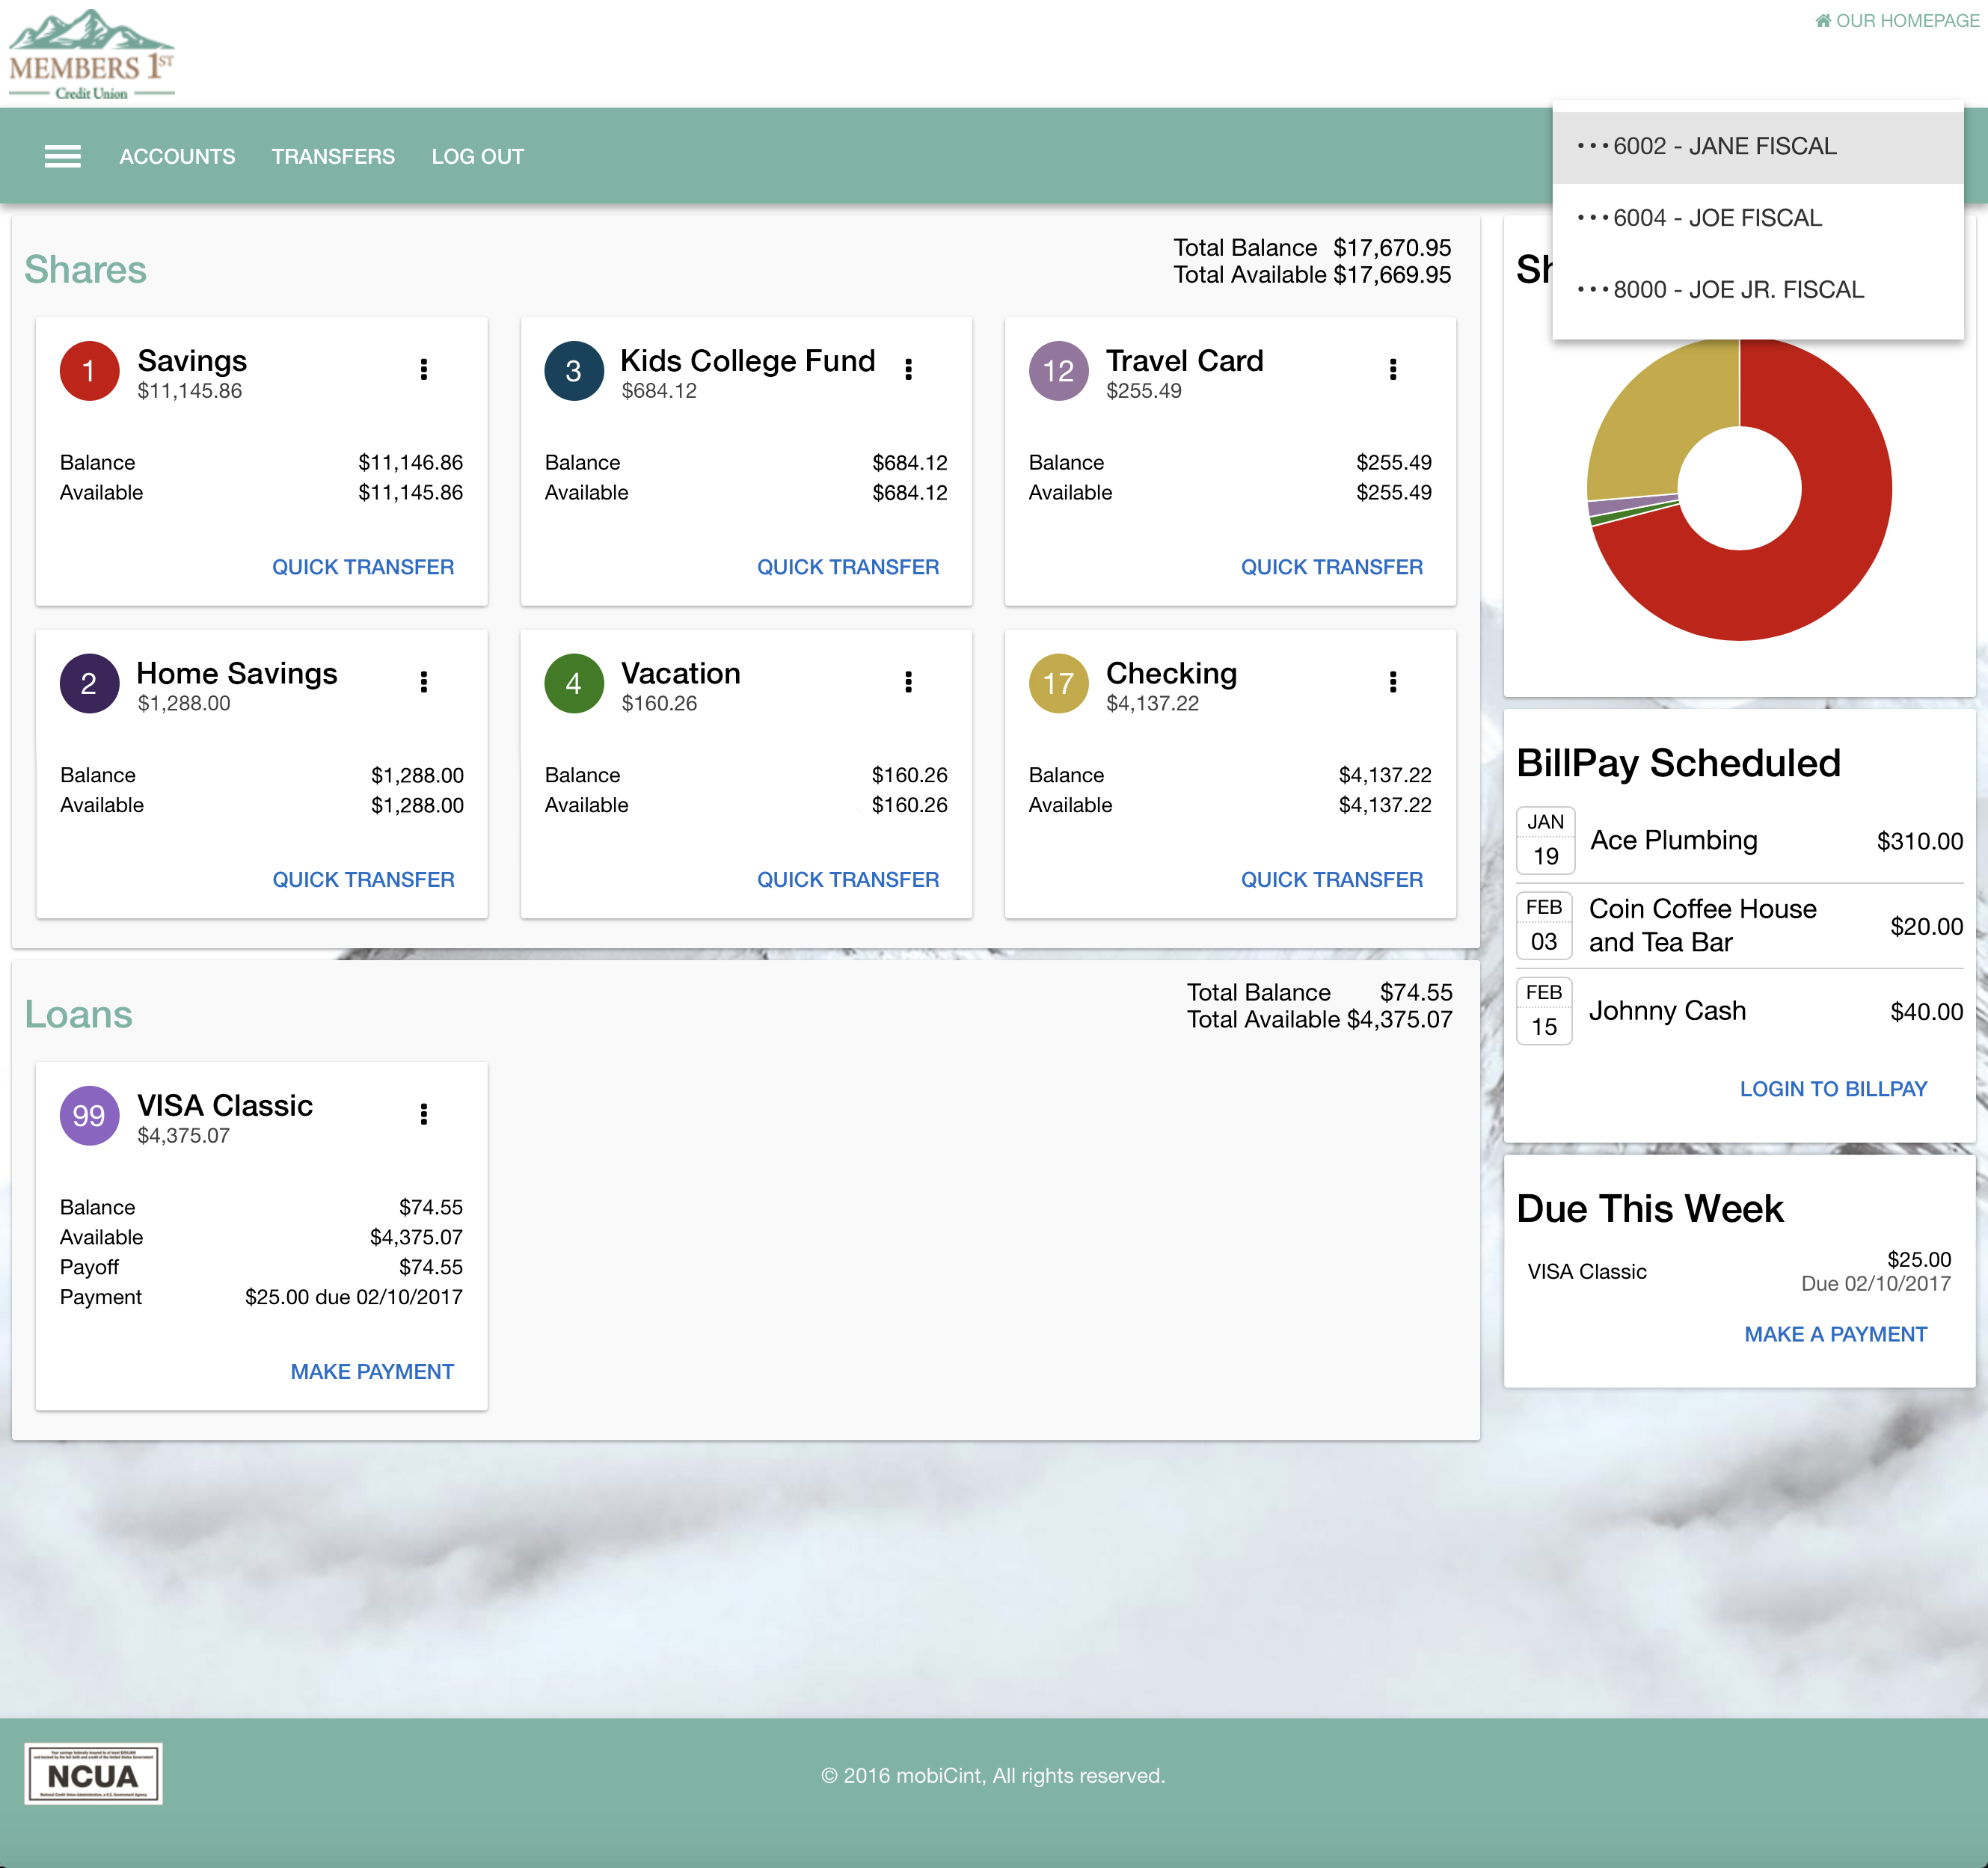The width and height of the screenshot is (1988, 1868).
Task: Click MAKE PAYMENT on VISA Classic card
Action: [372, 1372]
